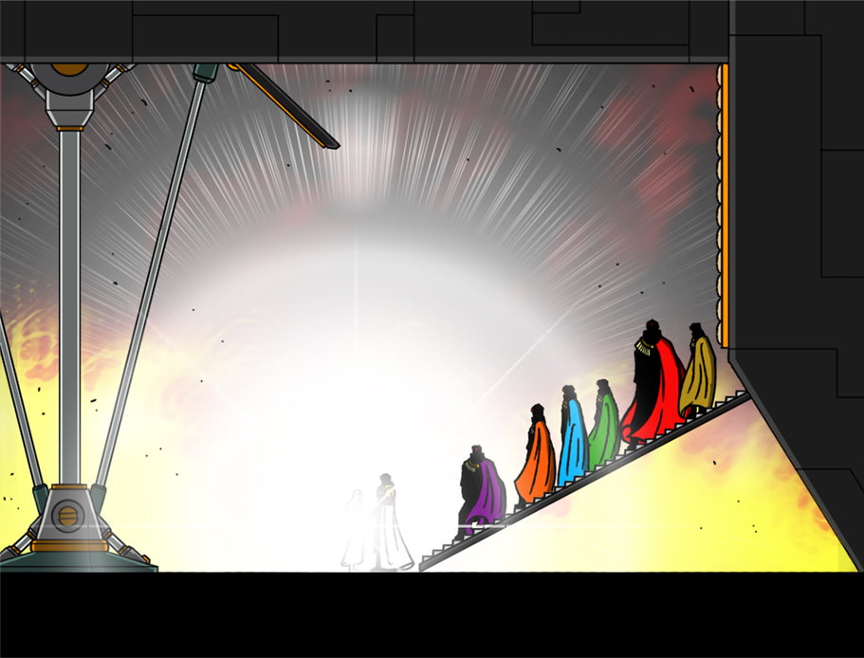Click the orange scalloped trim on the doorway
Screen dimensions: 864x658
(x=723, y=204)
